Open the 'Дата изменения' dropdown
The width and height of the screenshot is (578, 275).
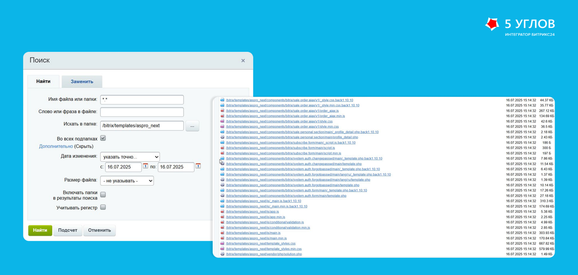pos(130,157)
